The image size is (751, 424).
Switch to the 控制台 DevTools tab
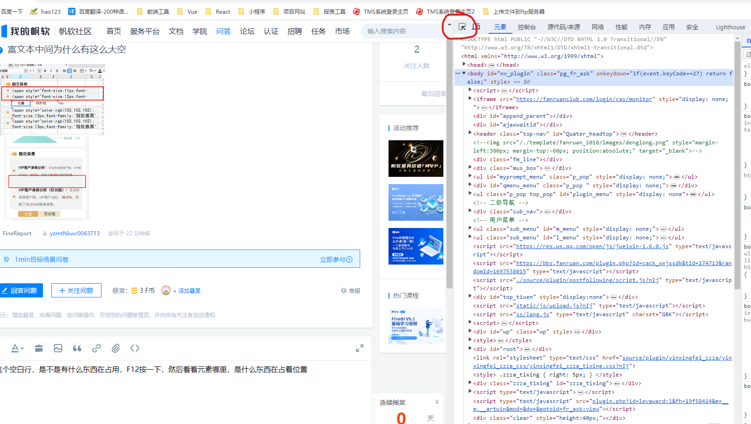pyautogui.click(x=527, y=27)
